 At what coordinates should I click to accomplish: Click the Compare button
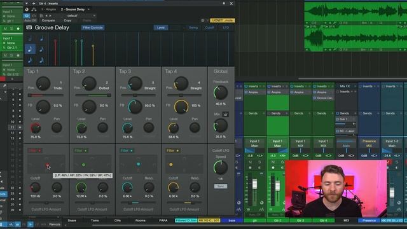48,20
